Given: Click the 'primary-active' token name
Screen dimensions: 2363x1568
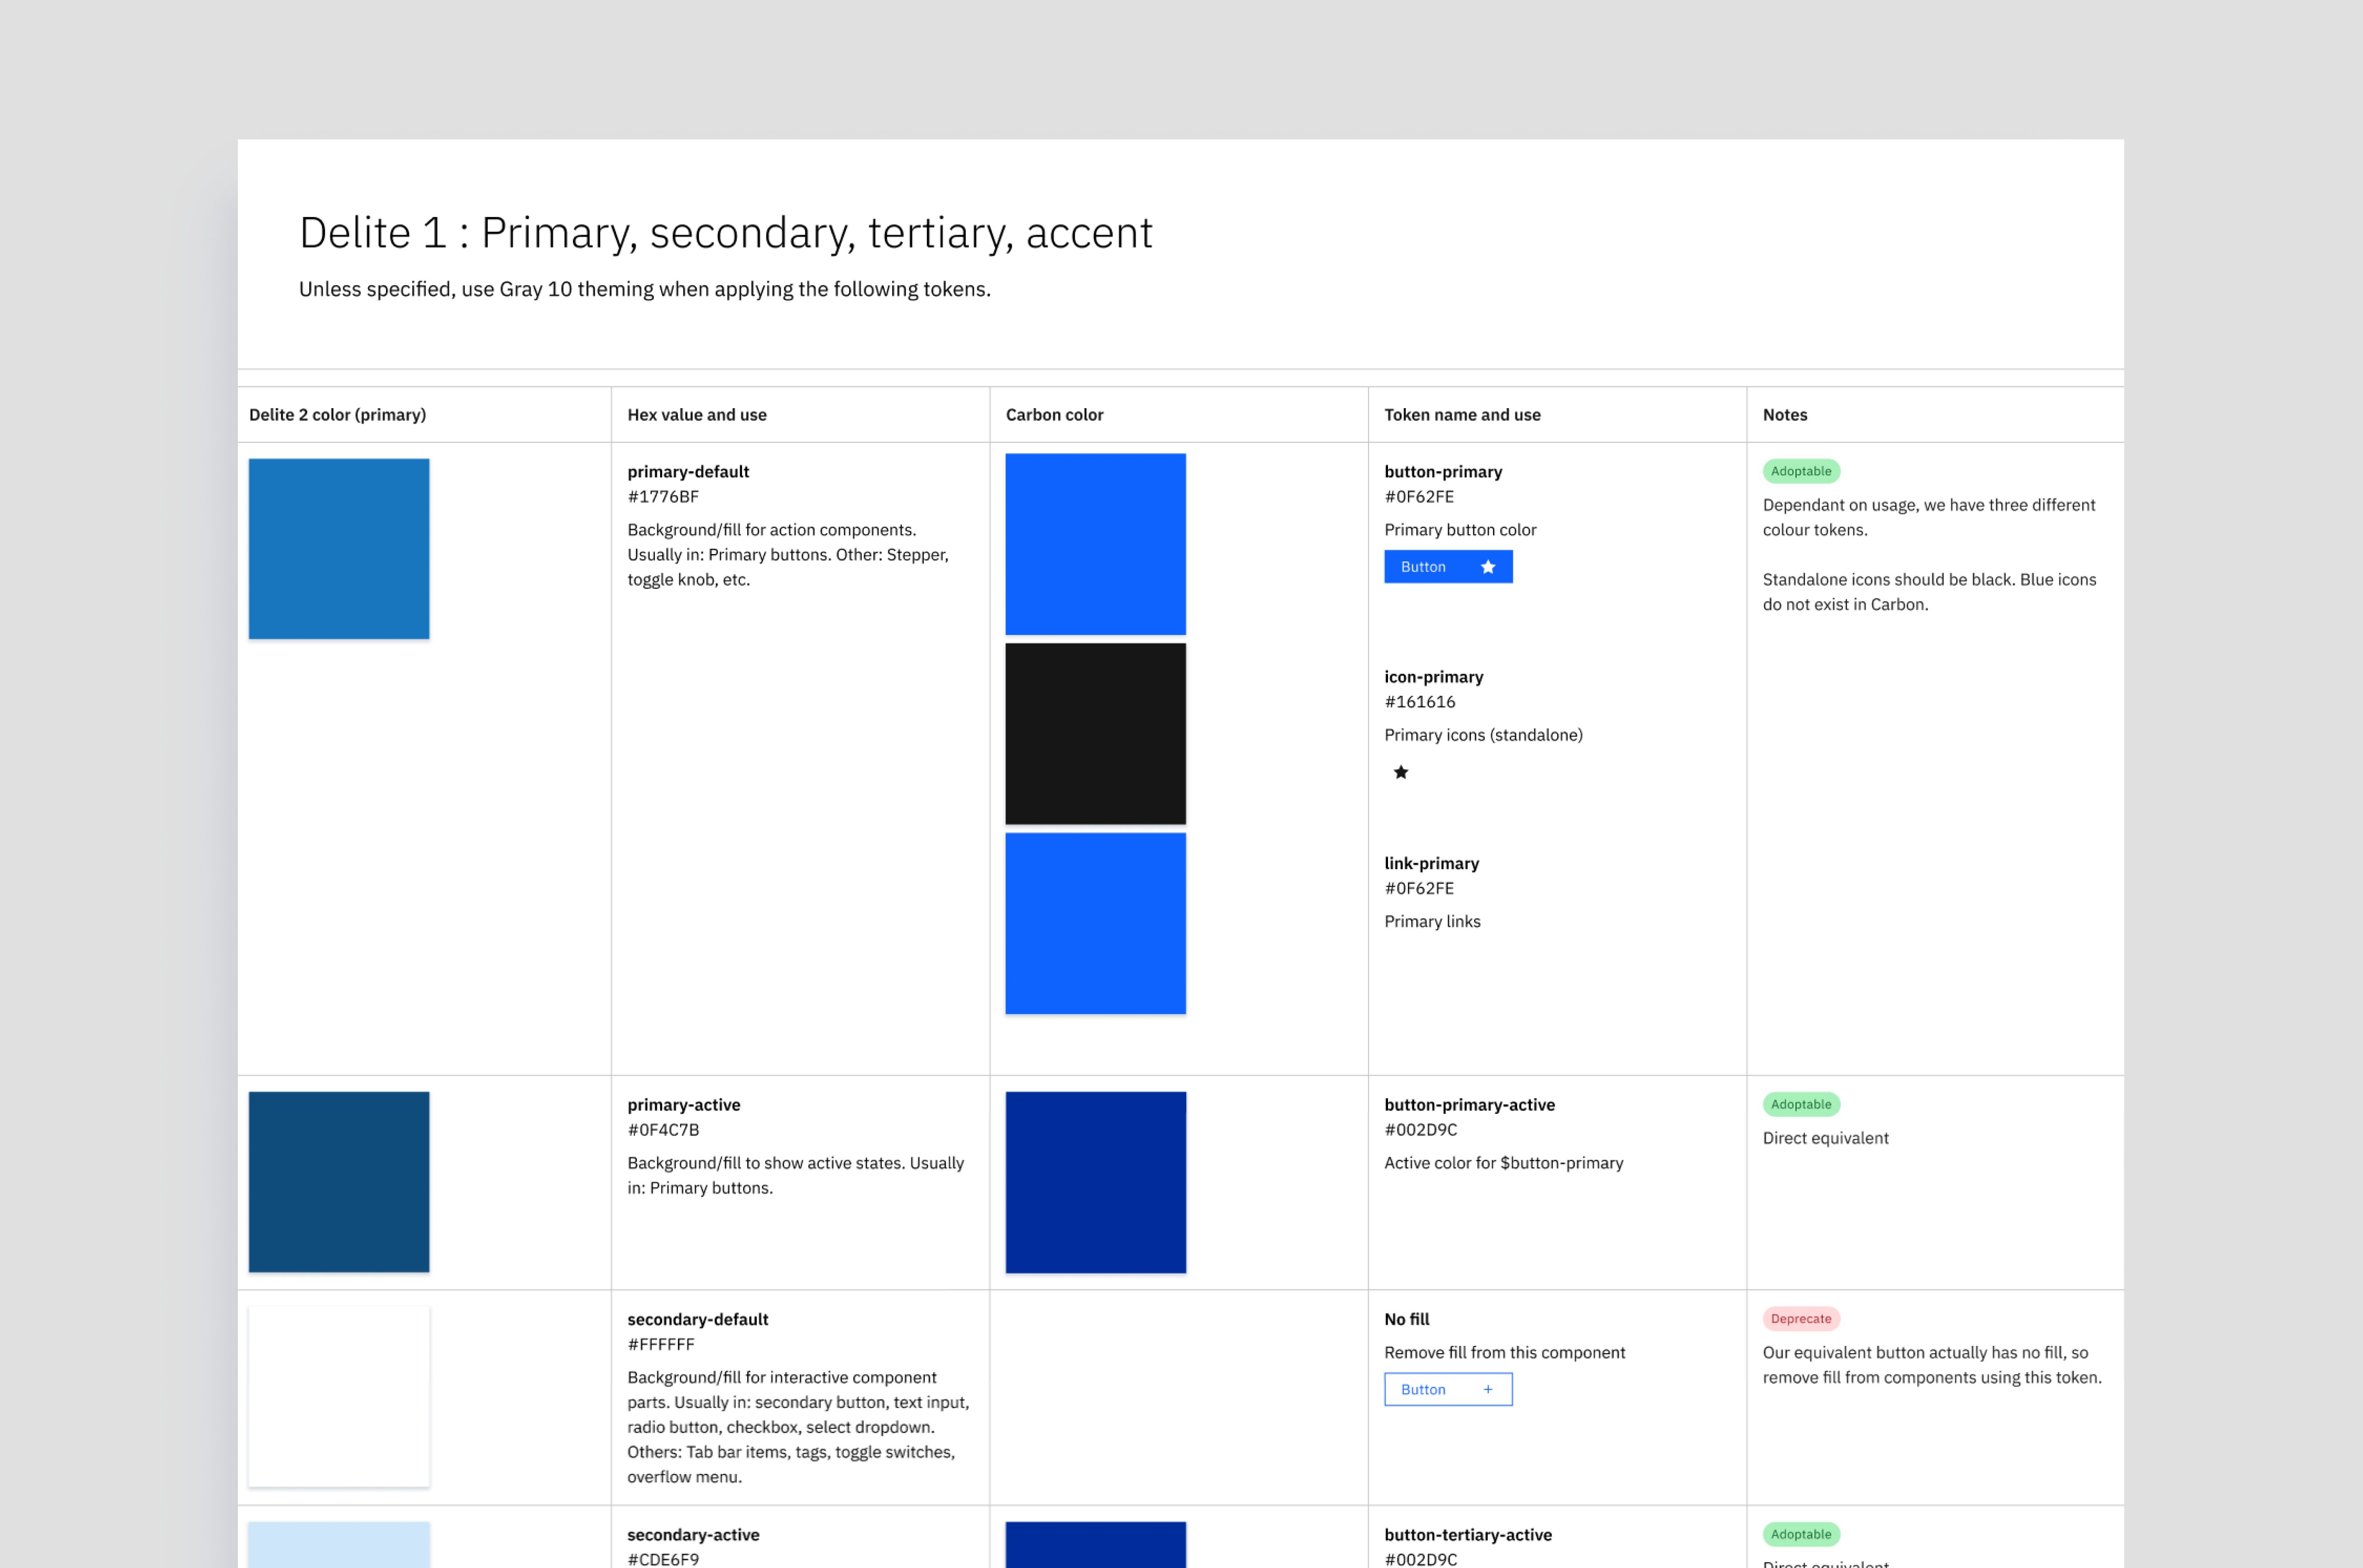Looking at the screenshot, I should coord(684,1105).
